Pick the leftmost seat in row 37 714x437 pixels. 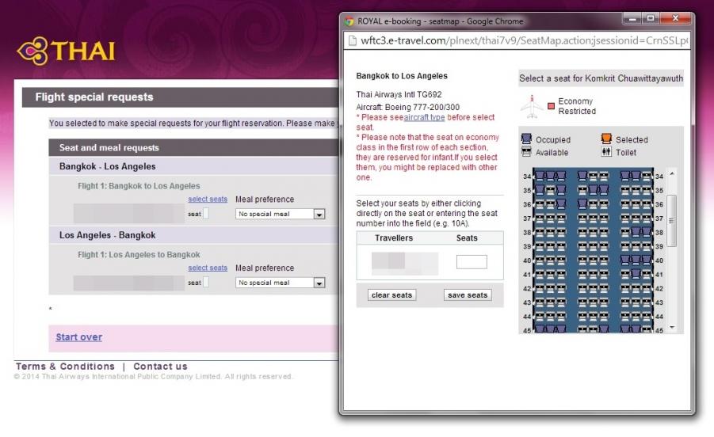540,218
